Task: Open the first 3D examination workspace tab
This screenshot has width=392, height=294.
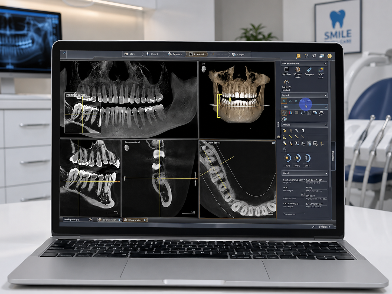Action: [x=110, y=220]
